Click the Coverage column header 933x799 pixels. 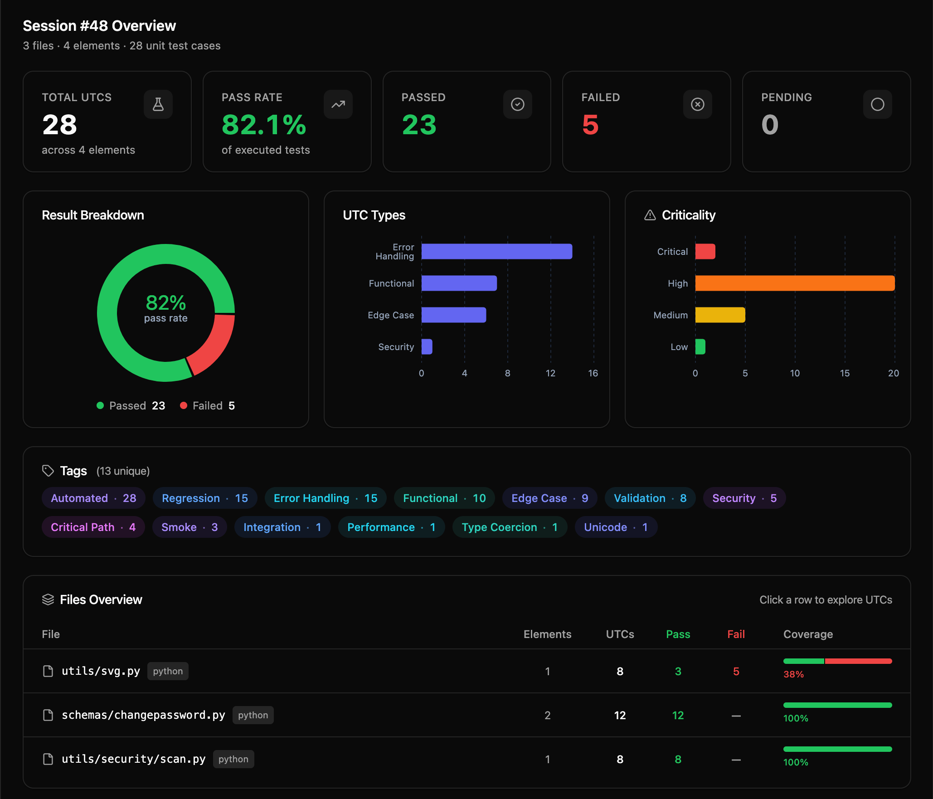pyautogui.click(x=808, y=634)
